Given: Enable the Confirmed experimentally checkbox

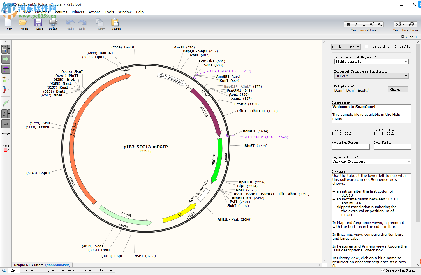Looking at the screenshot, I should click(366, 47).
